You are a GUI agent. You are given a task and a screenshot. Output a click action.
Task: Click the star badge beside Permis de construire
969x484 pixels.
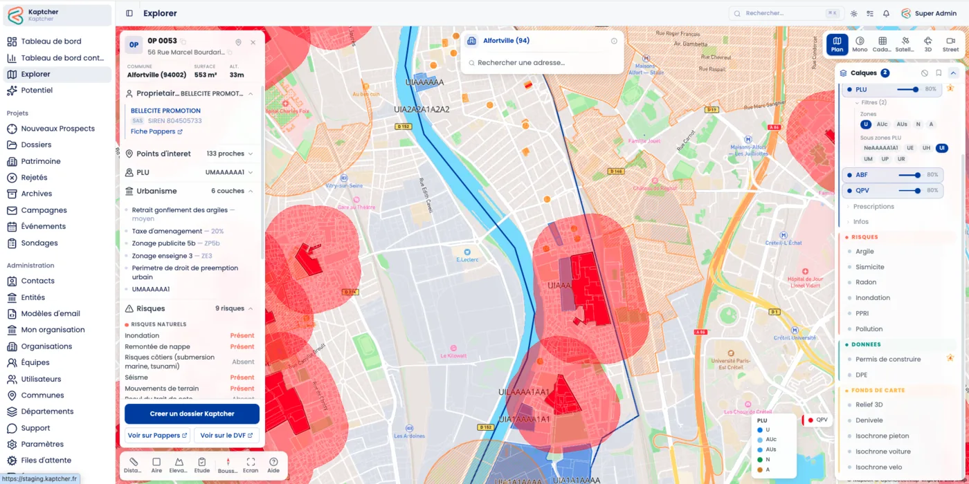pyautogui.click(x=950, y=358)
